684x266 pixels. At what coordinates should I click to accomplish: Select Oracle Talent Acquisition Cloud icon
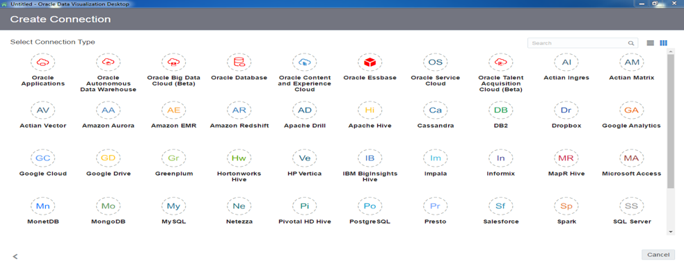(501, 63)
